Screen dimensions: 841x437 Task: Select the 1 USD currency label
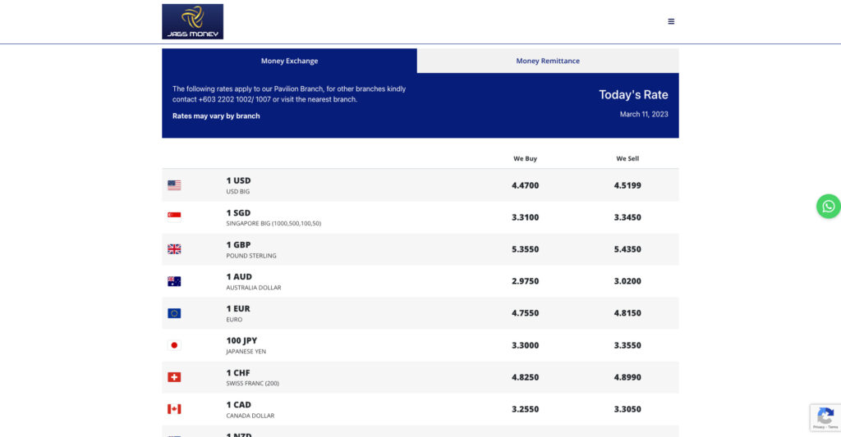238,180
